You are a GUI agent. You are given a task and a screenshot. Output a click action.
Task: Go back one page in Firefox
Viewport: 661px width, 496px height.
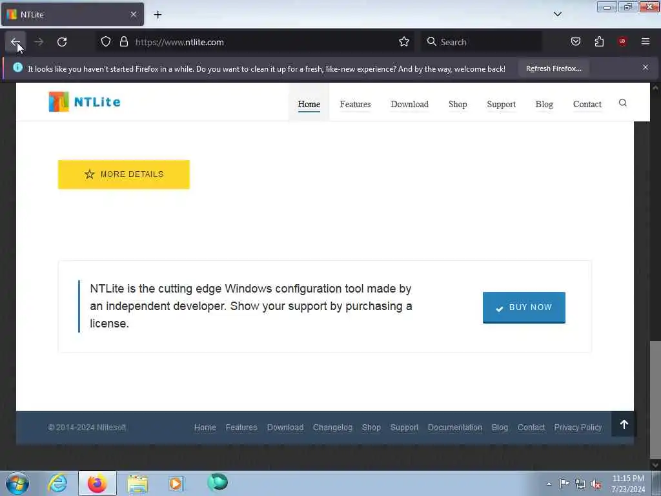(15, 42)
